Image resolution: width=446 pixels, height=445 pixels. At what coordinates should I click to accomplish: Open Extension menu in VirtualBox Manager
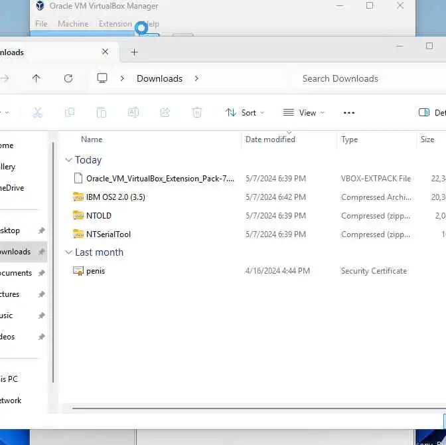click(x=115, y=24)
